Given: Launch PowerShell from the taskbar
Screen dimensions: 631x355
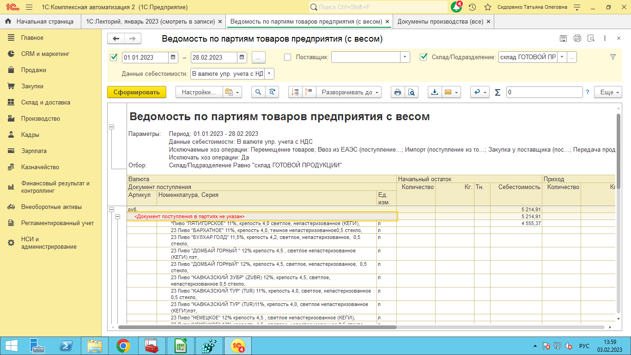Looking at the screenshot, I should click(x=66, y=345).
